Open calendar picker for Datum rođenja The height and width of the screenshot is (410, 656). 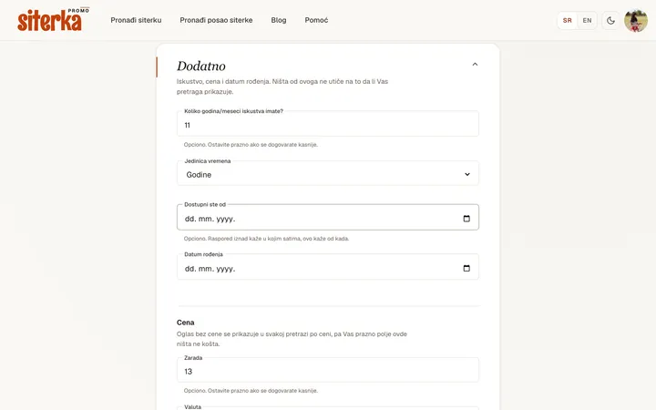pos(466,268)
